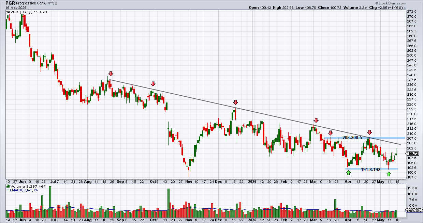Click the 10.0M volume axis label
This screenshot has height=223, width=423.
[412, 194]
